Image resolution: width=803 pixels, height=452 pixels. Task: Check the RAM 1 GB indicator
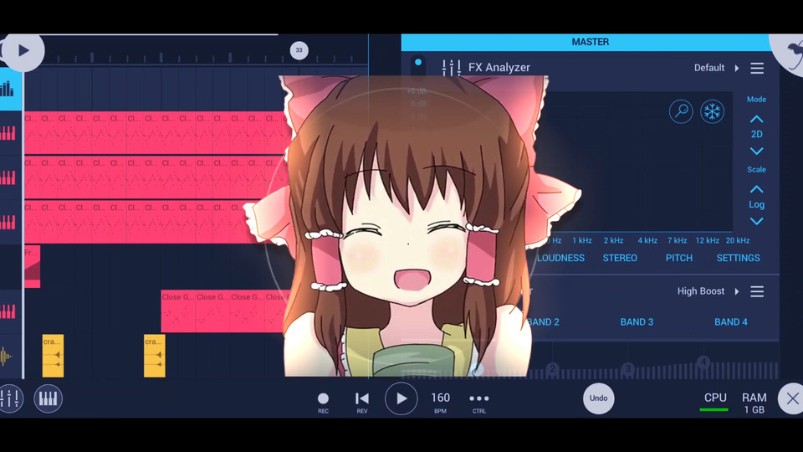click(x=754, y=403)
